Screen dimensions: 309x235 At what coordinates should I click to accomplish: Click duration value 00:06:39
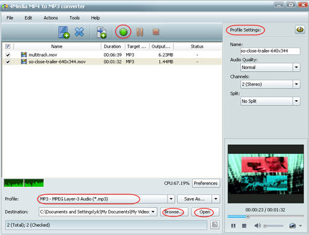(112, 55)
